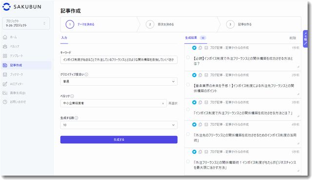Open the ブックマーク icon in sidebar
This screenshot has width=312, height=180.
point(5,75)
